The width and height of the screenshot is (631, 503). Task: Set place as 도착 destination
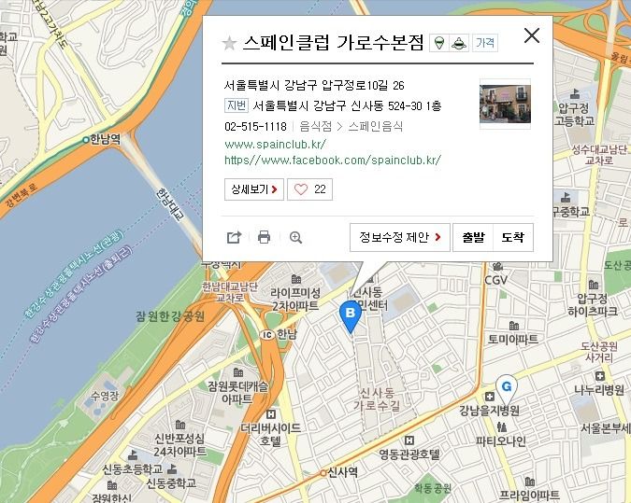(513, 237)
